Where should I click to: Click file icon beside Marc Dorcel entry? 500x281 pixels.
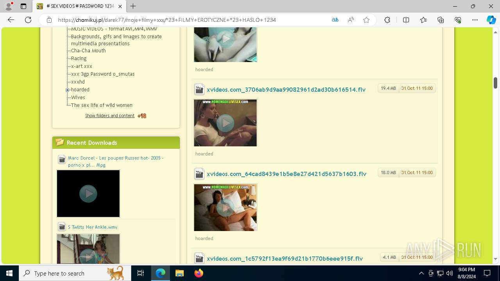pyautogui.click(x=62, y=159)
